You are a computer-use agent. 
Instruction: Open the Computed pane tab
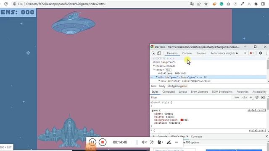pyautogui.click(x=169, y=92)
